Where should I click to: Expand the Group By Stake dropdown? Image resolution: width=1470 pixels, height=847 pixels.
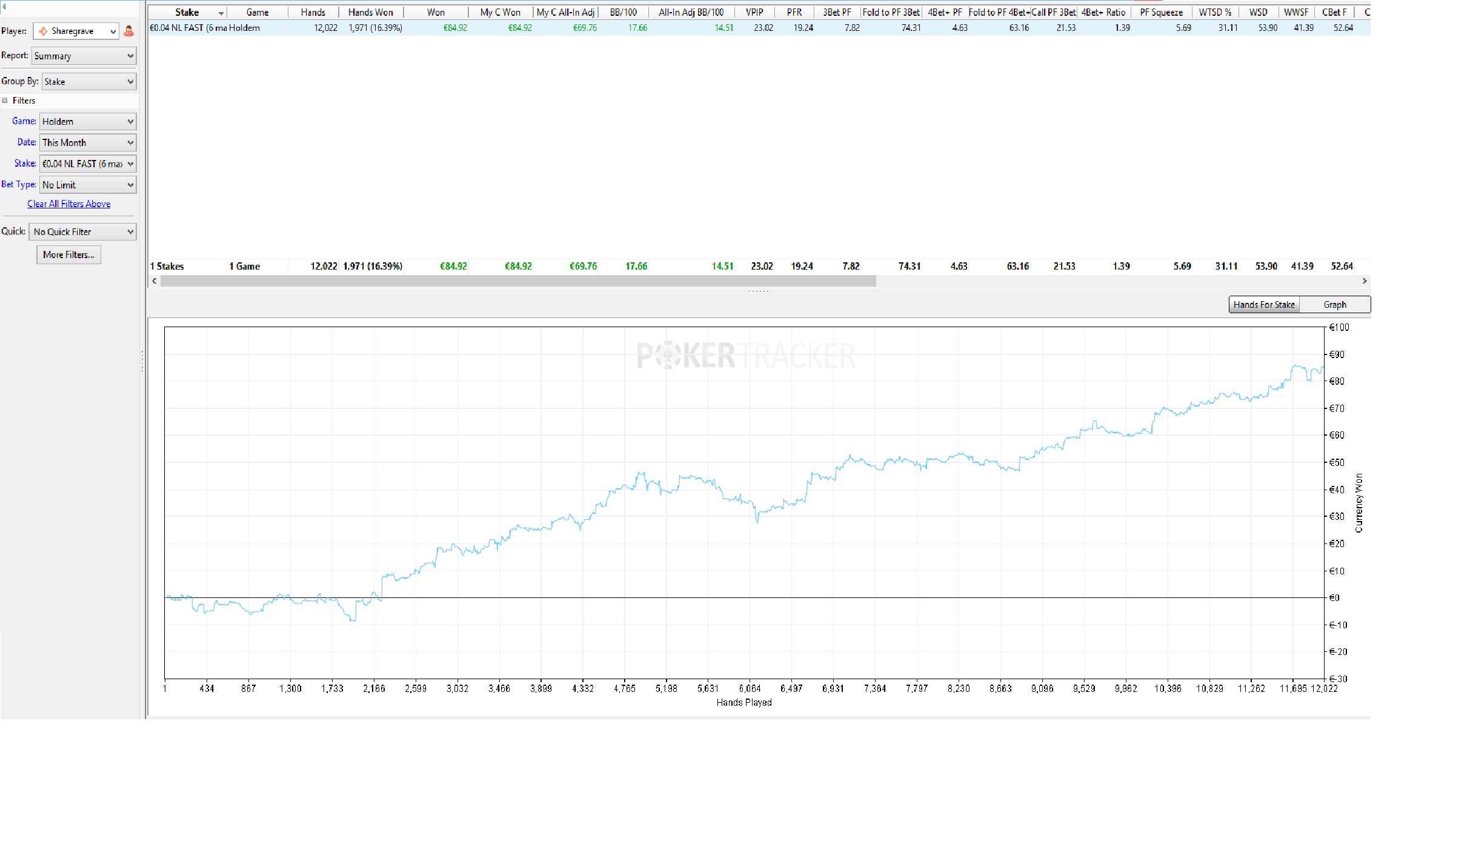pyautogui.click(x=88, y=81)
